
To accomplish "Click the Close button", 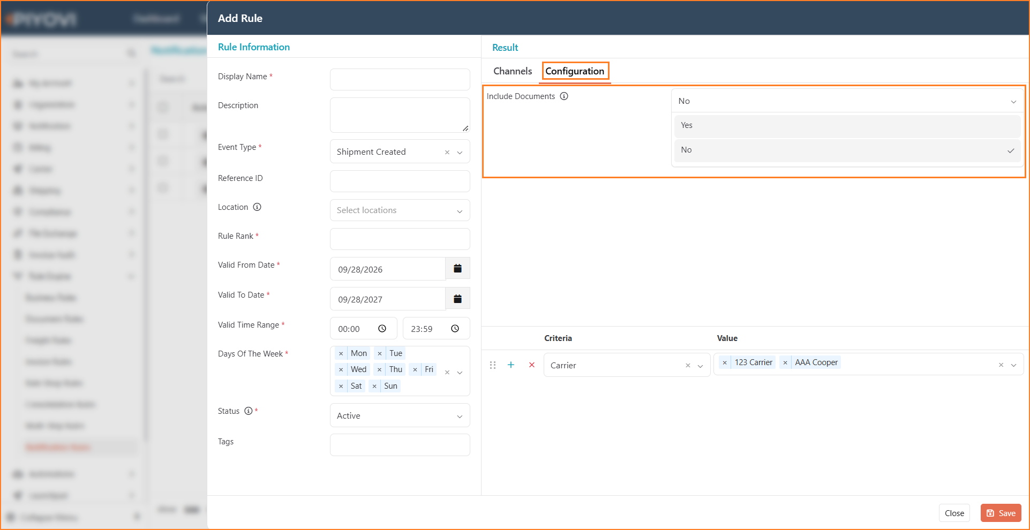I will pyautogui.click(x=954, y=513).
